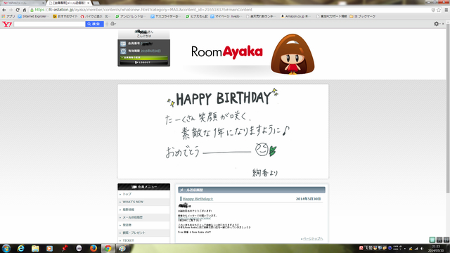The height and width of the screenshot is (253, 450).
Task: Open the ヒナえもん記 bookmark
Action: point(197,16)
